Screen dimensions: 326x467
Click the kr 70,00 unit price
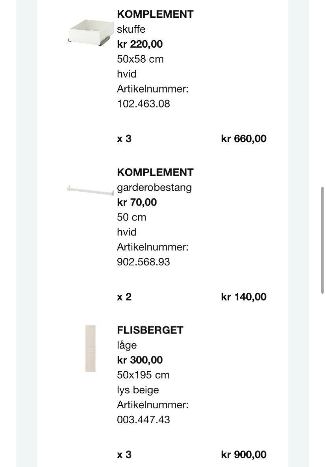click(137, 202)
